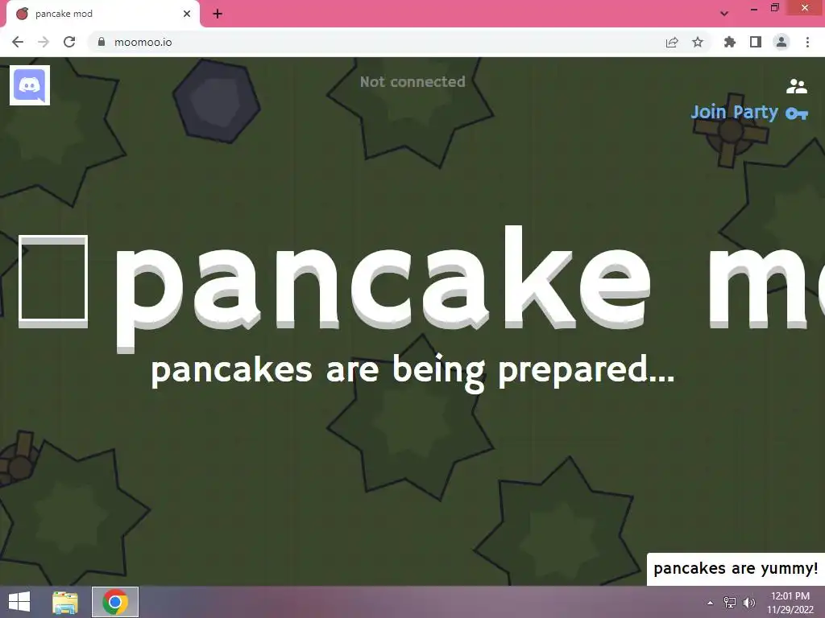Image resolution: width=825 pixels, height=618 pixels.
Task: Open File Explorer from taskbar
Action: pyautogui.click(x=65, y=602)
